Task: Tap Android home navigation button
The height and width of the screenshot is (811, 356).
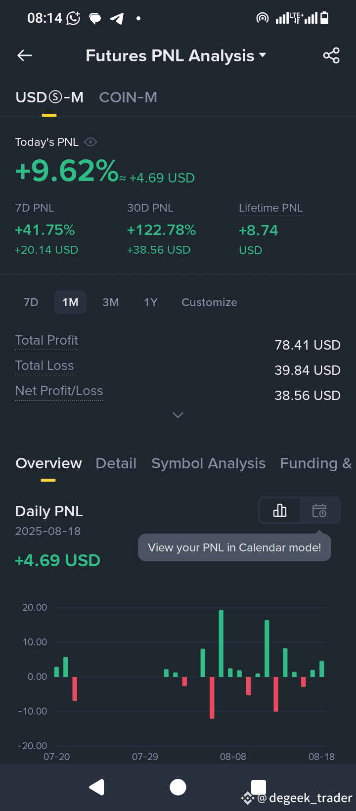Action: click(x=178, y=787)
